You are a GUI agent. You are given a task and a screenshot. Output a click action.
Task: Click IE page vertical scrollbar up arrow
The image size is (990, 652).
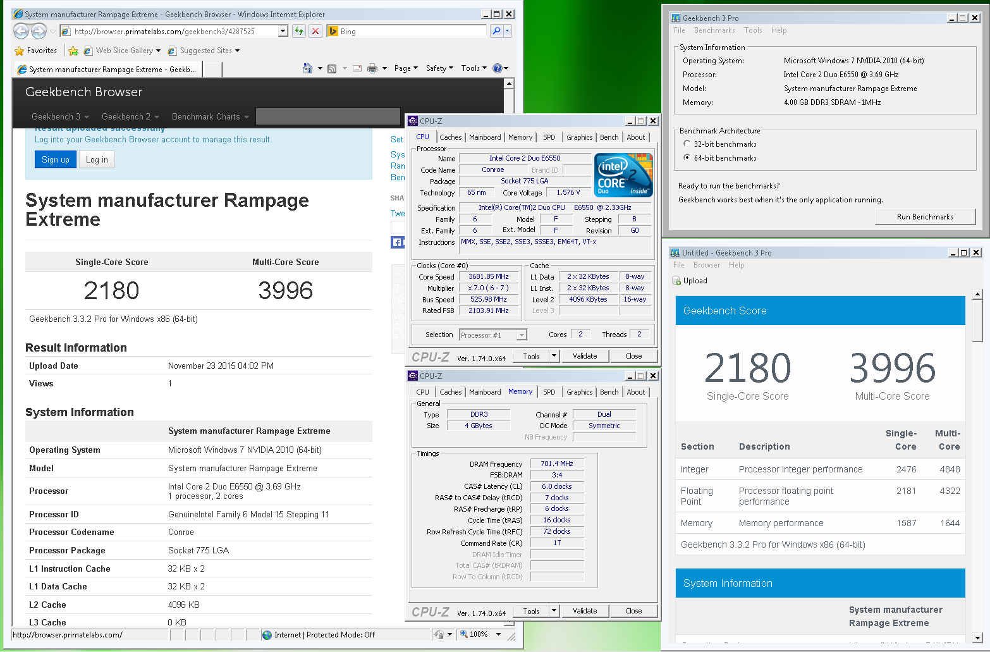click(x=509, y=83)
